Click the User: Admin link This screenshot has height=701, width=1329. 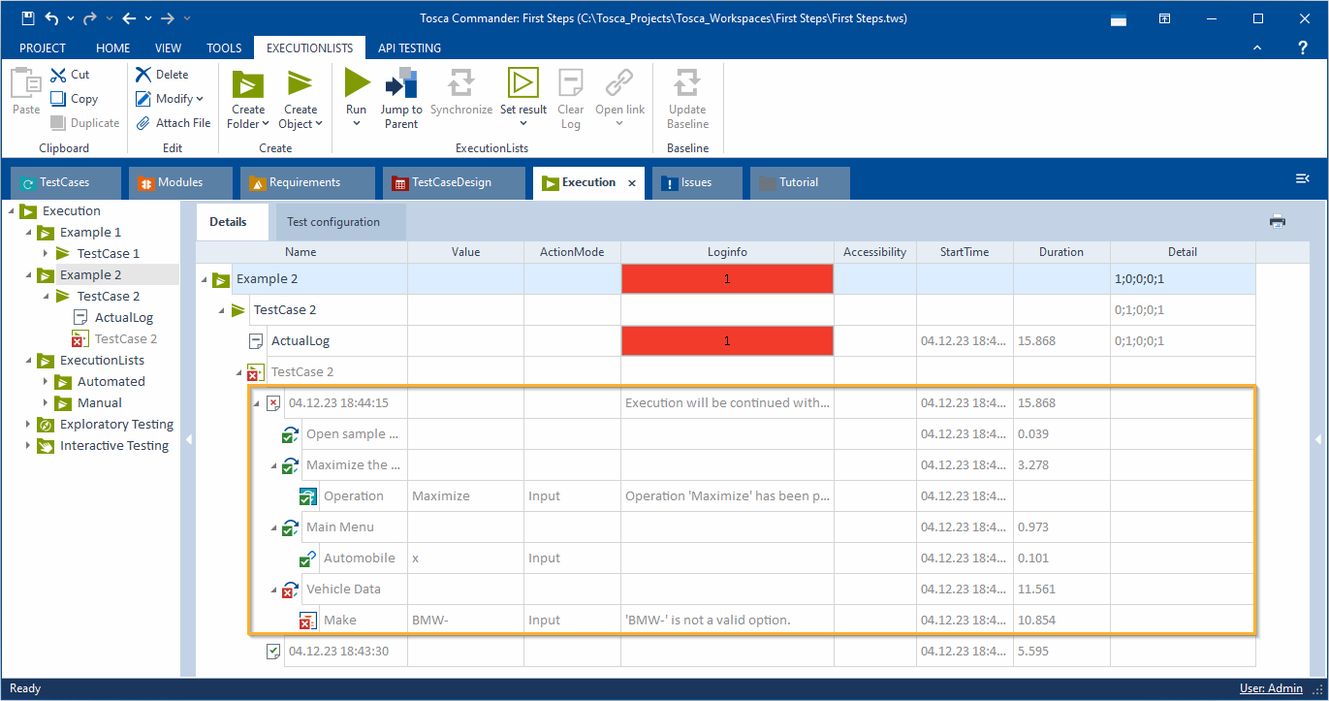(1271, 688)
